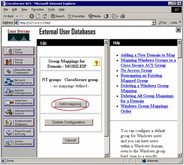The height and width of the screenshot is (165, 184).
Task: Open Administration Control
Action: pyautogui.click(x=19, y=112)
